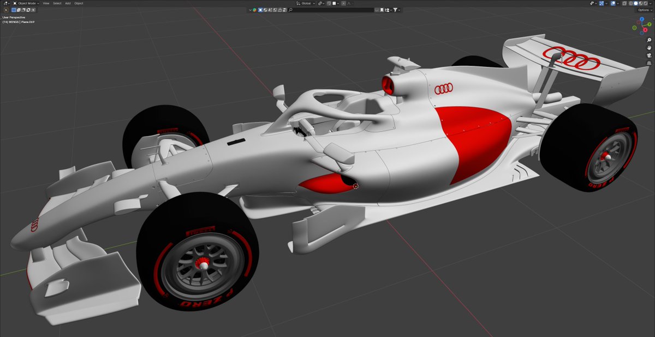The width and height of the screenshot is (655, 337).
Task: Open the pivot point dropdown
Action: click(x=321, y=3)
